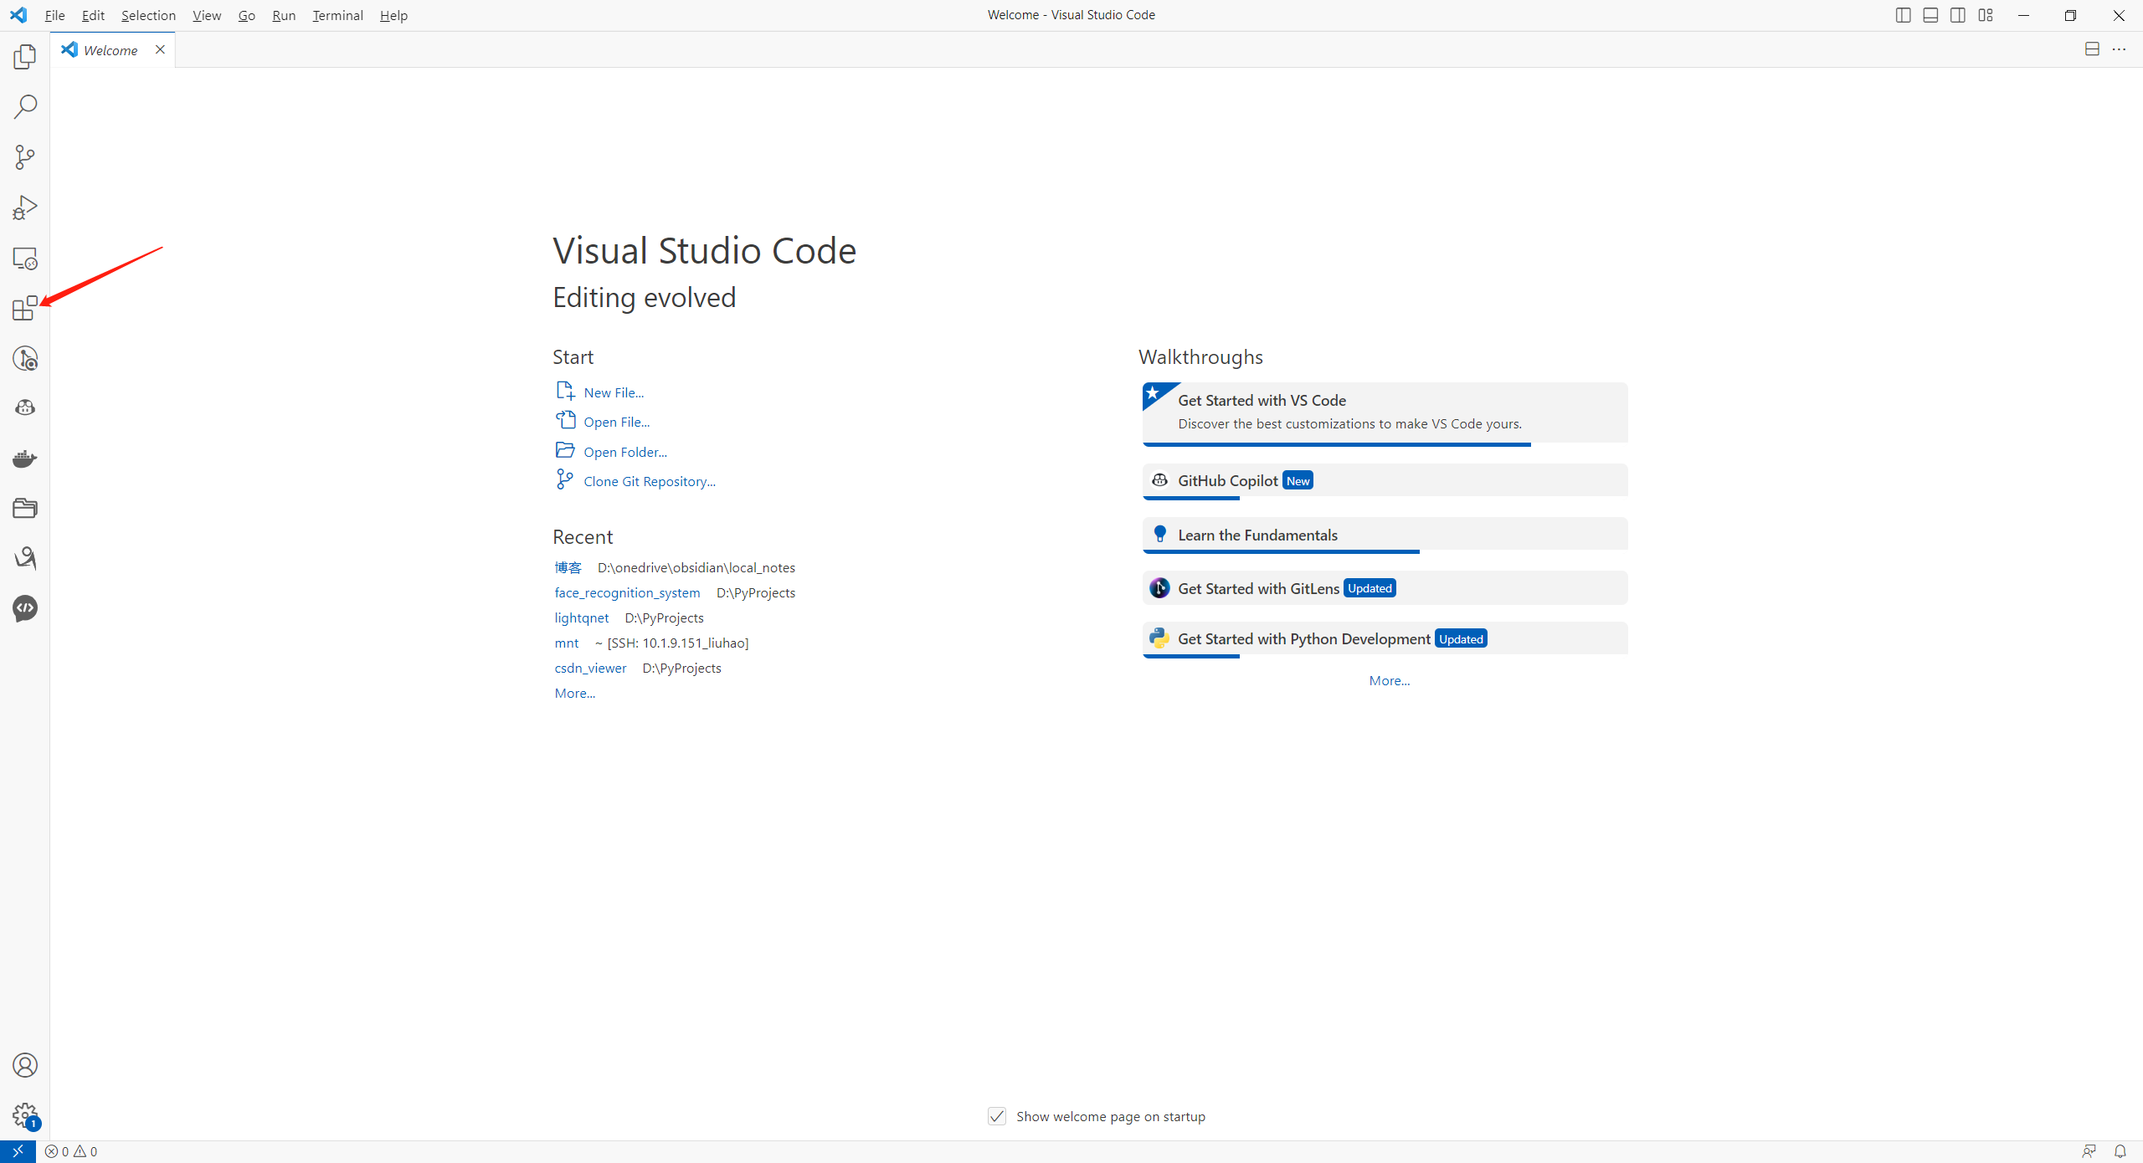Open GitHub Copilot chat icon
Viewport: 2143px width, 1163px height.
[25, 408]
